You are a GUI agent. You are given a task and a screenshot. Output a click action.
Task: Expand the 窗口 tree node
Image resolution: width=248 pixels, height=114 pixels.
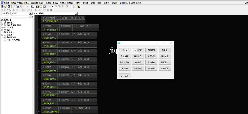click(2, 30)
